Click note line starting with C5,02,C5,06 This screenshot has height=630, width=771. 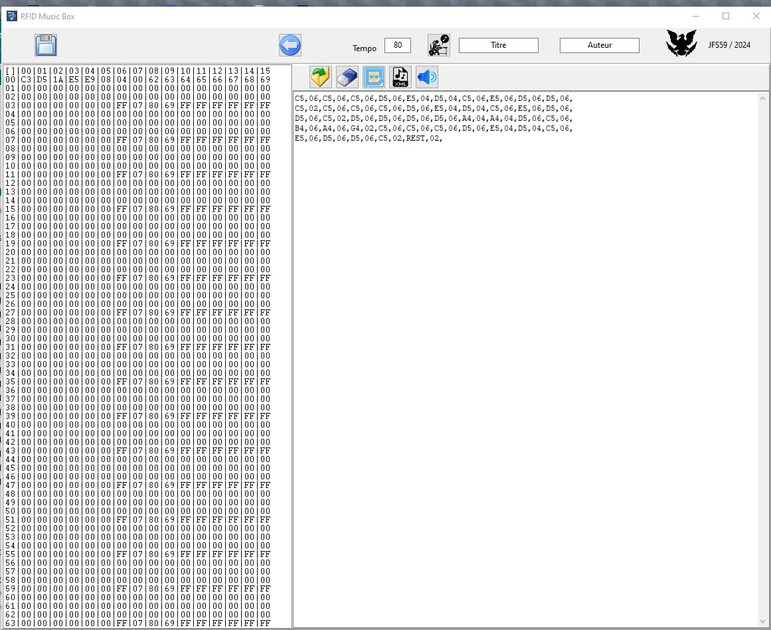click(434, 109)
